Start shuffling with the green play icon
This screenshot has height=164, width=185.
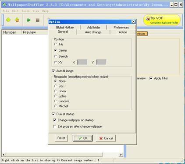29,20
